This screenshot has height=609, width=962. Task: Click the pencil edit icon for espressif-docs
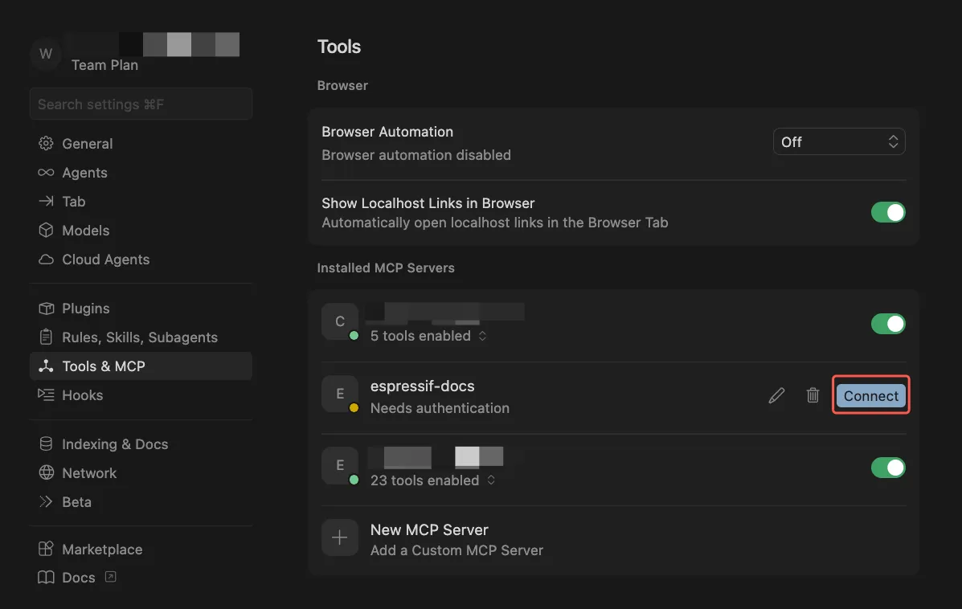click(x=776, y=395)
